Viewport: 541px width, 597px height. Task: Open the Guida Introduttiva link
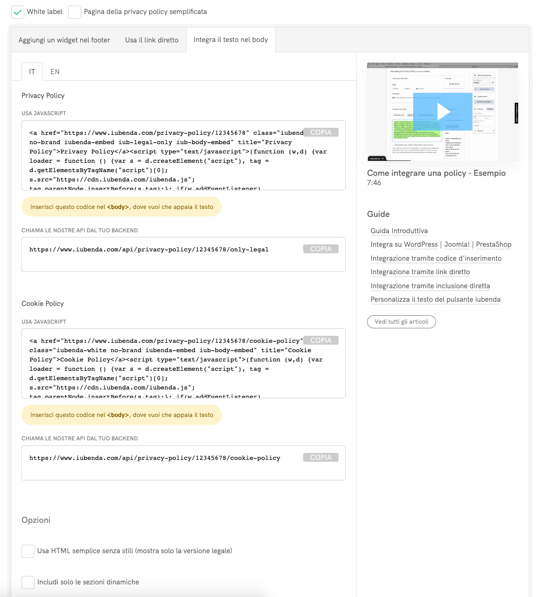tap(399, 231)
